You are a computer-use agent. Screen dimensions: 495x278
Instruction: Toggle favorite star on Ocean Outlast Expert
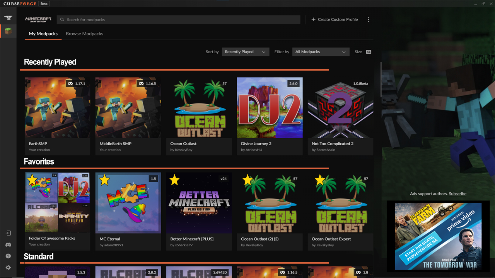coord(320,180)
